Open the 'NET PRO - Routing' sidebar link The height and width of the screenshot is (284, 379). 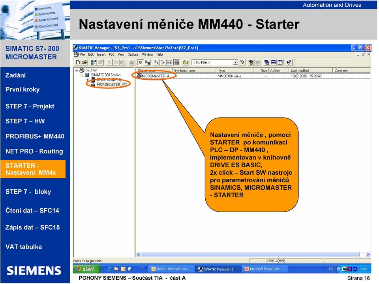(x=34, y=151)
